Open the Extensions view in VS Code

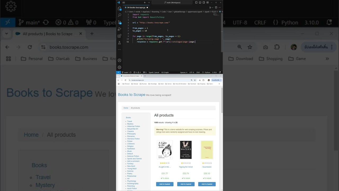click(x=119, y=36)
